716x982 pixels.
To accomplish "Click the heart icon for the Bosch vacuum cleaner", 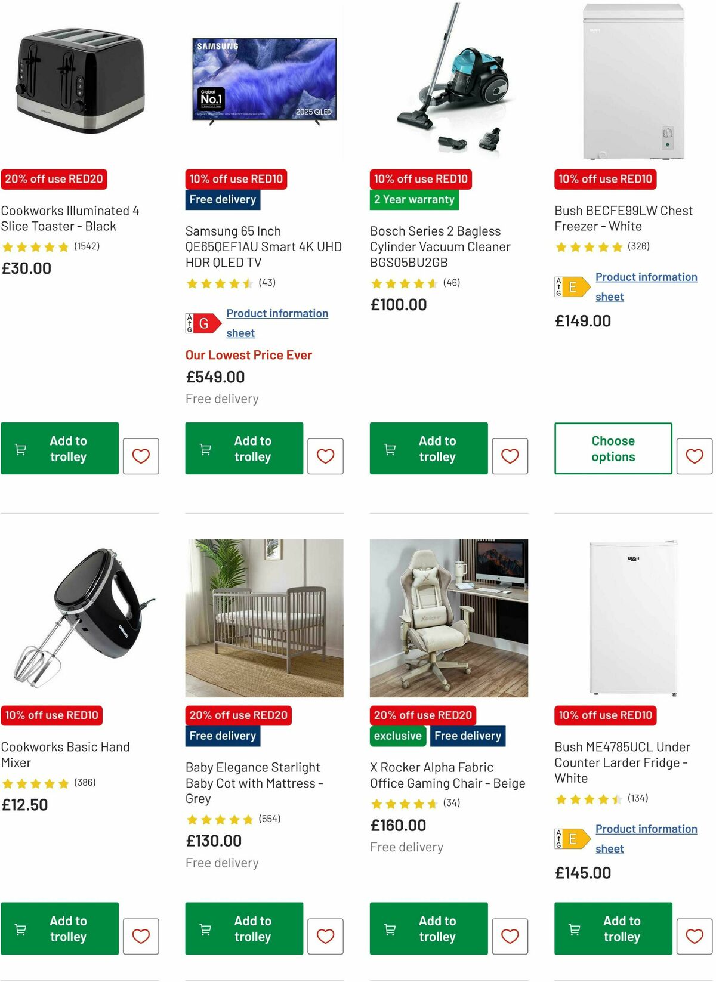I will click(x=511, y=456).
